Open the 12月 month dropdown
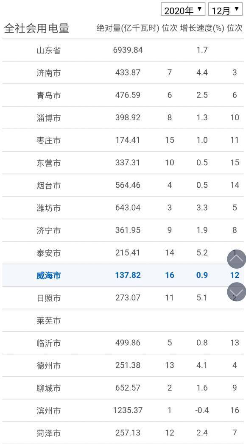Image resolution: width=246 pixels, height=444 pixels. tap(225, 10)
